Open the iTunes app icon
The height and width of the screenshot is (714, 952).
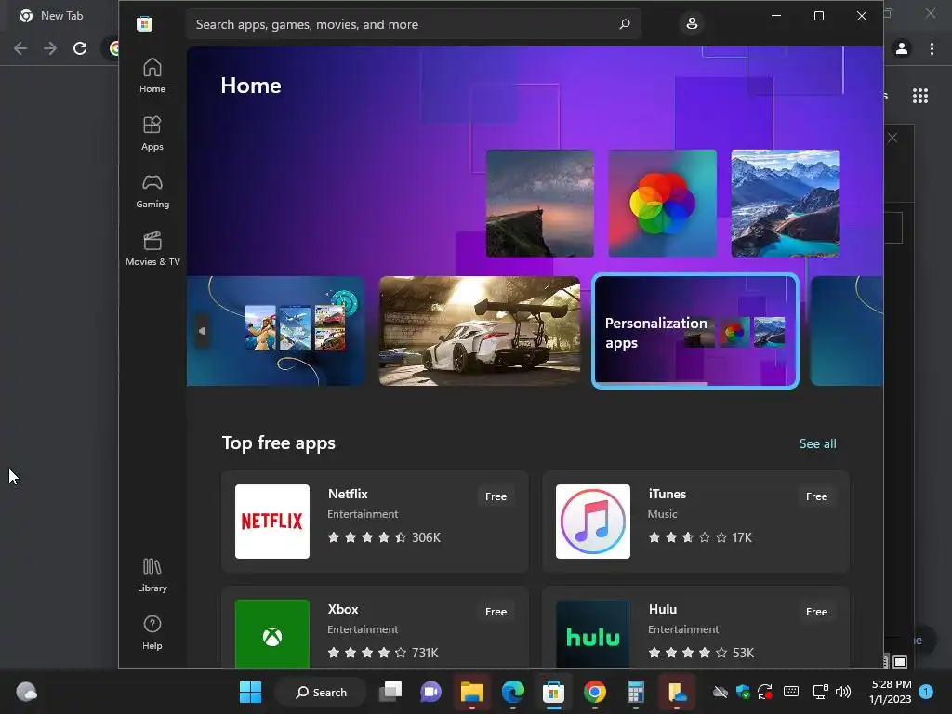(592, 521)
